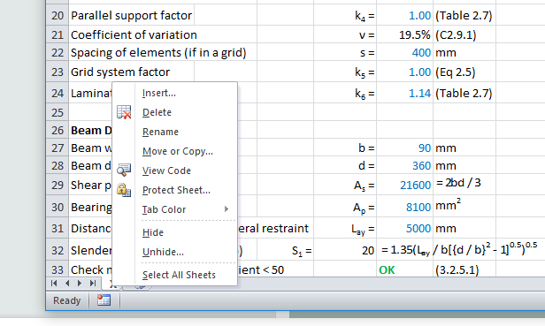Click the green OK cell in row 33

point(404,269)
